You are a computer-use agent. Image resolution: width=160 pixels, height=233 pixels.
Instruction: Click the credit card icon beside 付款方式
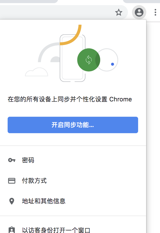11,181
